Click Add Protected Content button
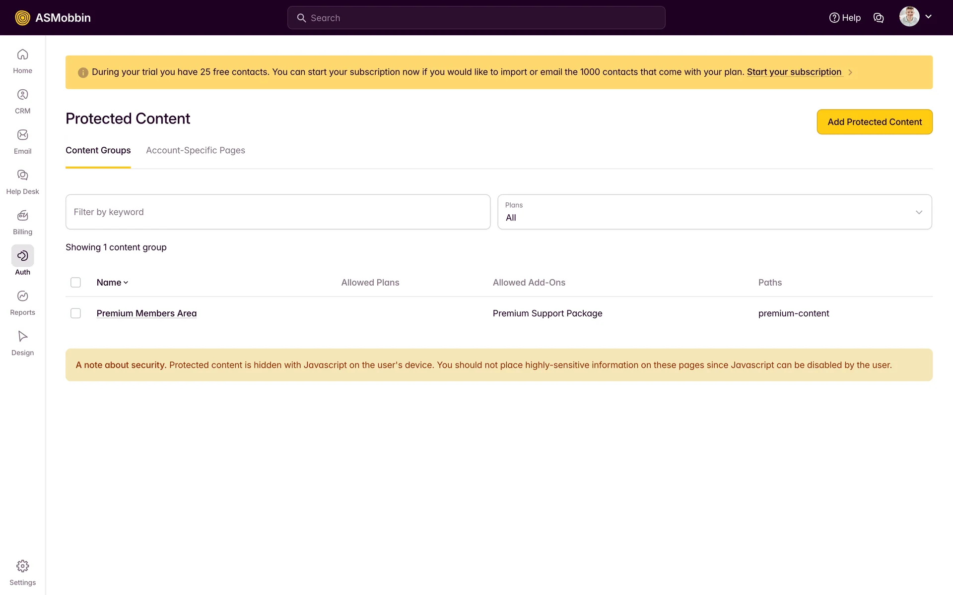 coord(874,122)
